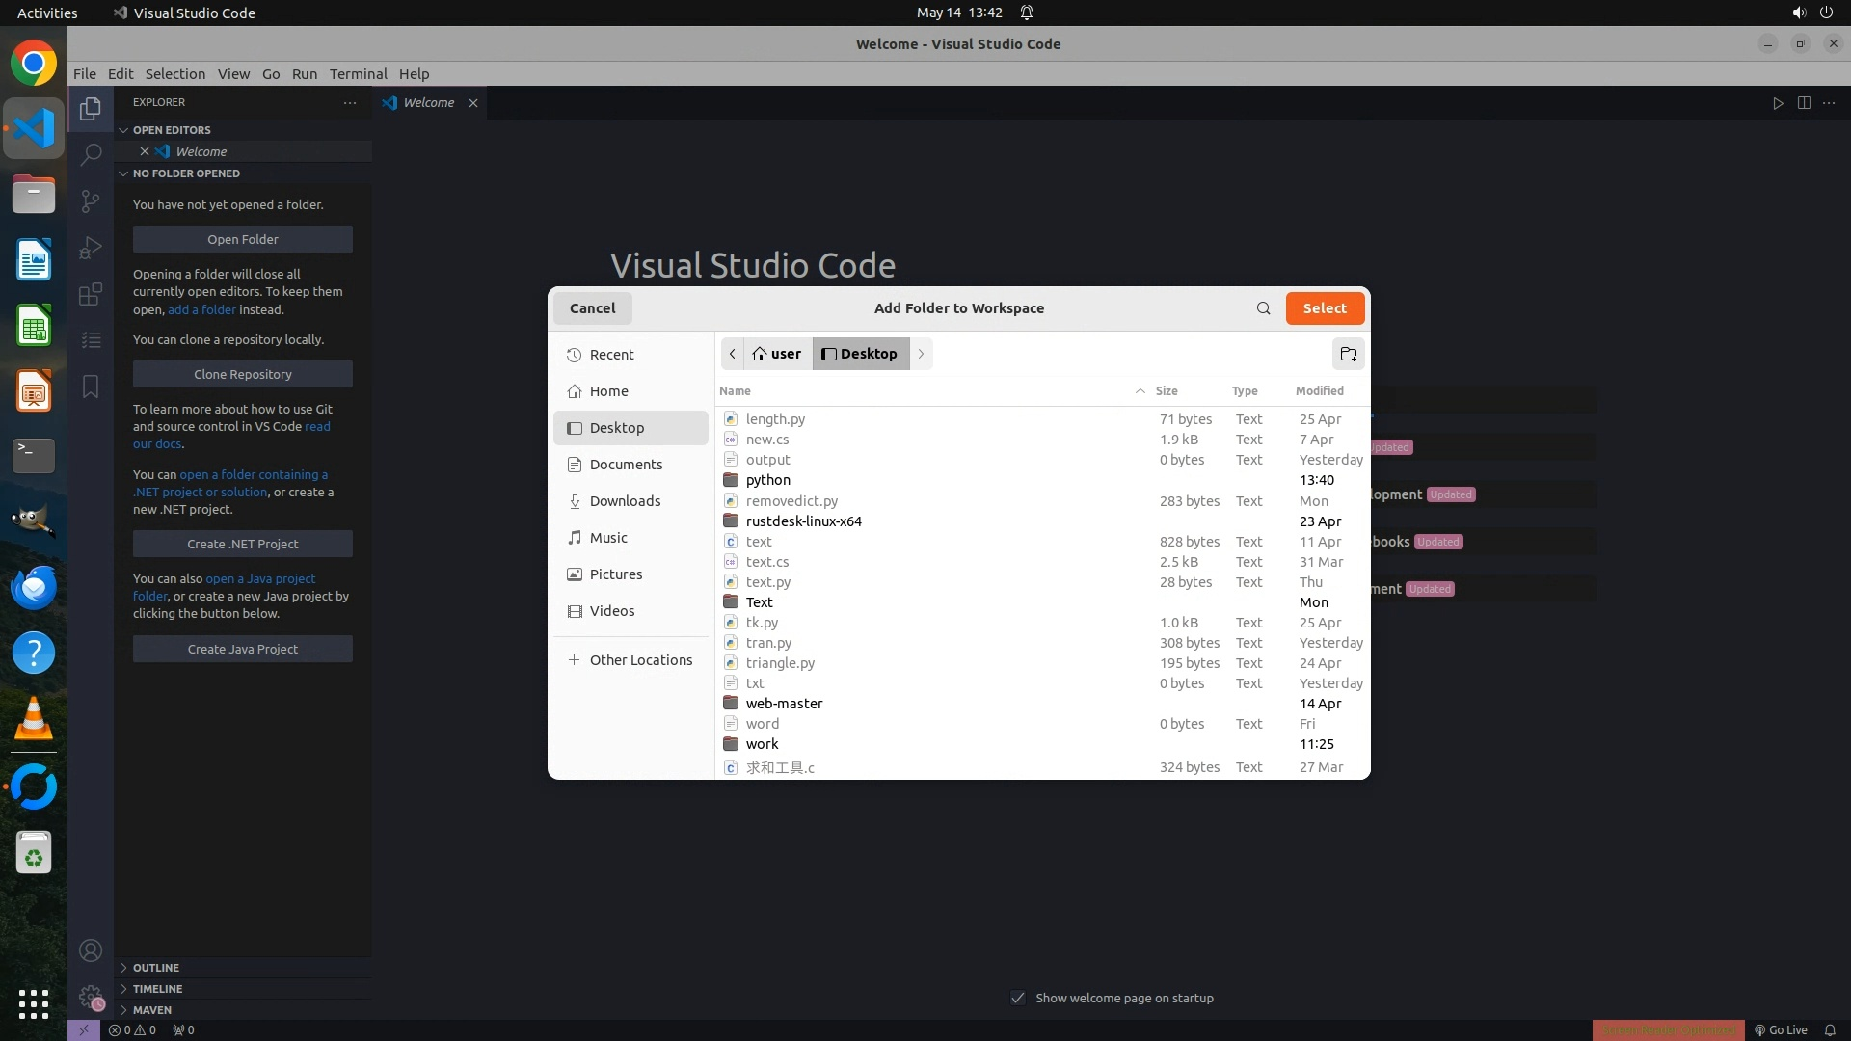1851x1041 pixels.
Task: Open the Source Control view icon
Action: (x=91, y=200)
